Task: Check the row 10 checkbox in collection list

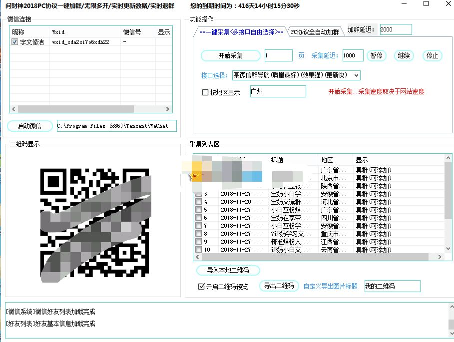Action: click(x=199, y=249)
